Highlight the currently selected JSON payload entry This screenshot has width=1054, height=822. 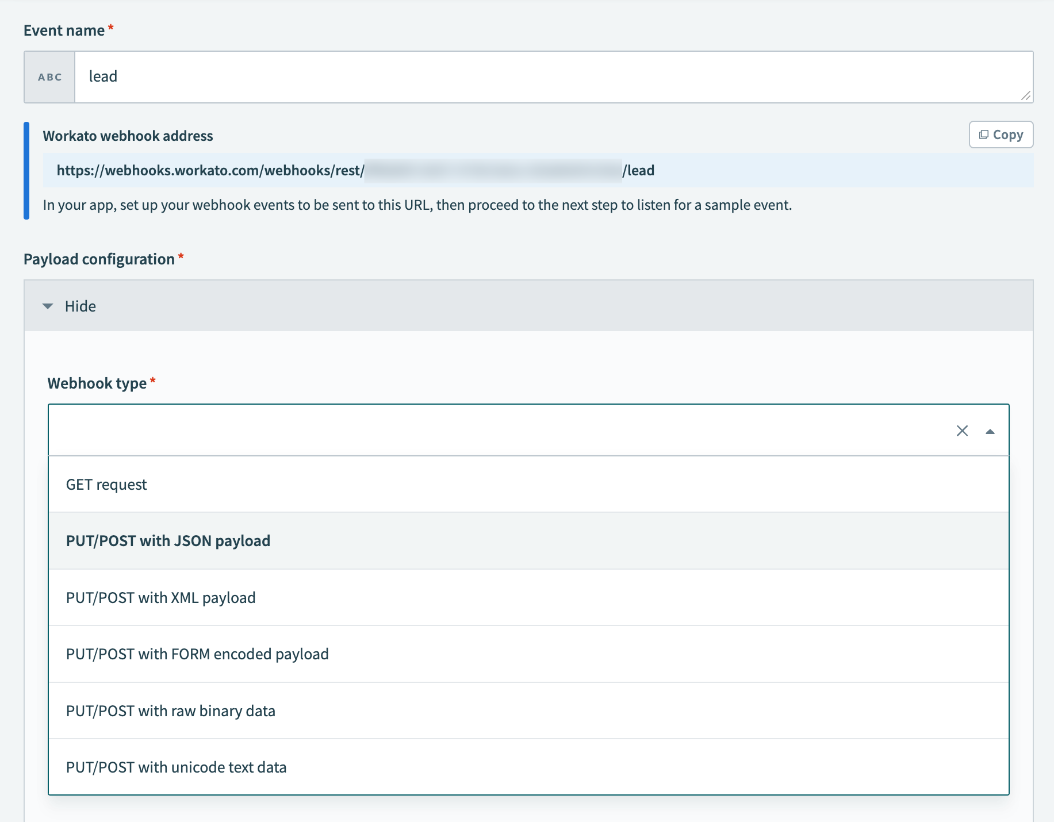(167, 540)
